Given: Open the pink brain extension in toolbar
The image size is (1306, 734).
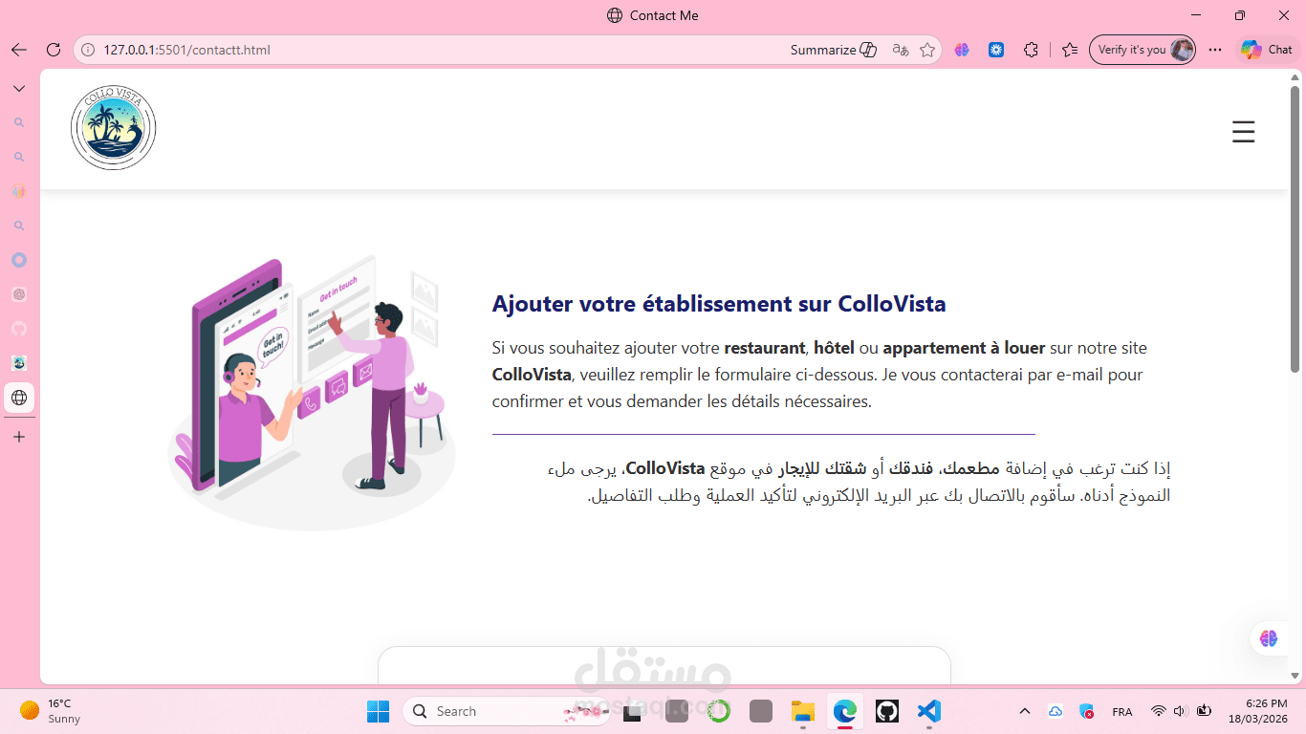Looking at the screenshot, I should pos(962,50).
